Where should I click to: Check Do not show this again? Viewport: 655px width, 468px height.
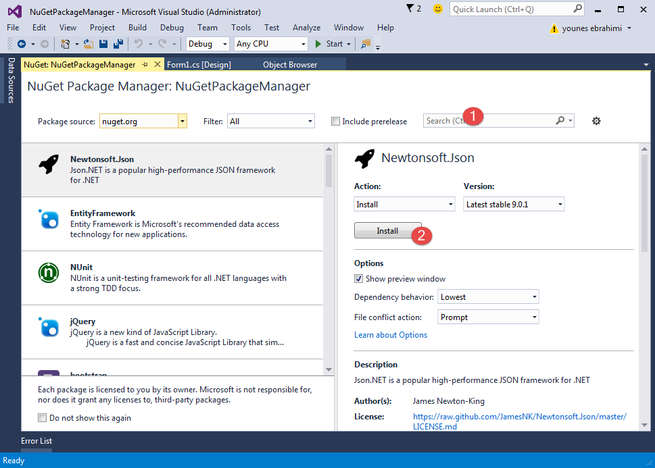[x=42, y=417]
